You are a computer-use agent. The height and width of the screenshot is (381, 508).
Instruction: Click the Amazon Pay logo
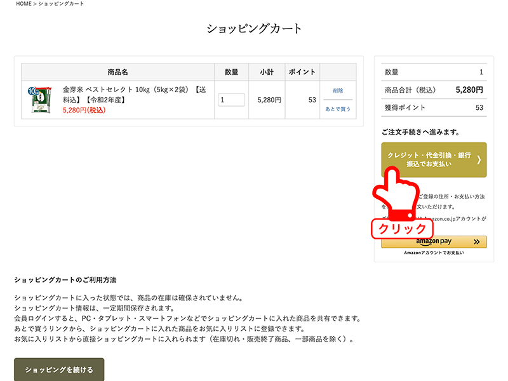tap(434, 242)
